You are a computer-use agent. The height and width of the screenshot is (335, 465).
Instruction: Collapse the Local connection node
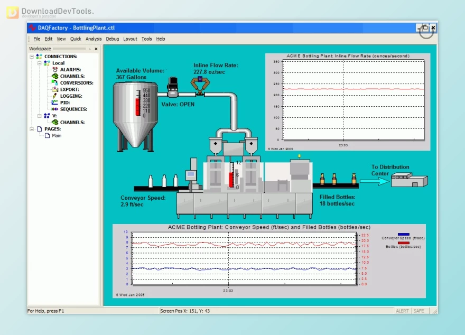[x=40, y=63]
